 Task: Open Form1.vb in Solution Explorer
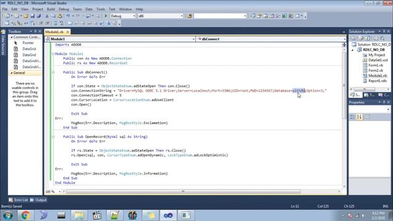[x=375, y=65]
